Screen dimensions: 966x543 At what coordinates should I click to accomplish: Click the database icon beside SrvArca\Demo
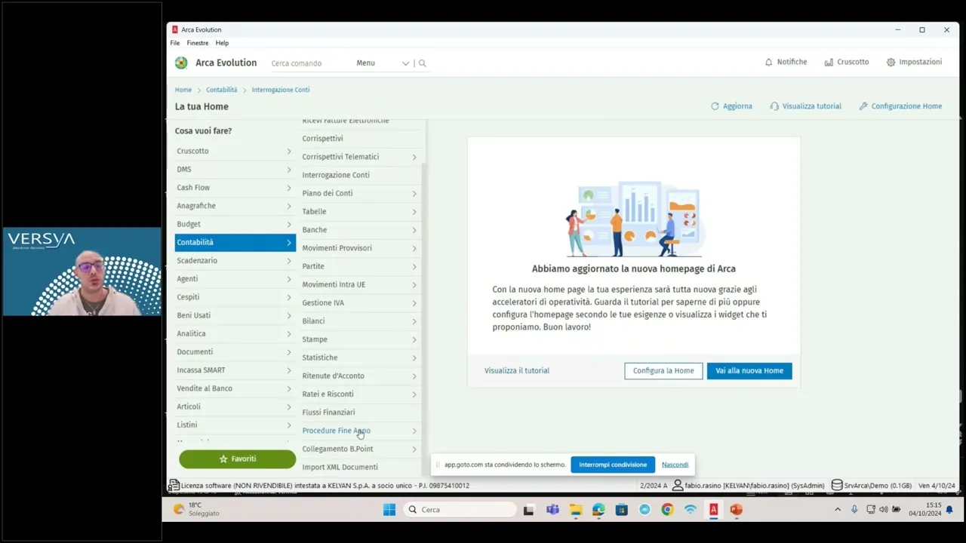tap(837, 485)
